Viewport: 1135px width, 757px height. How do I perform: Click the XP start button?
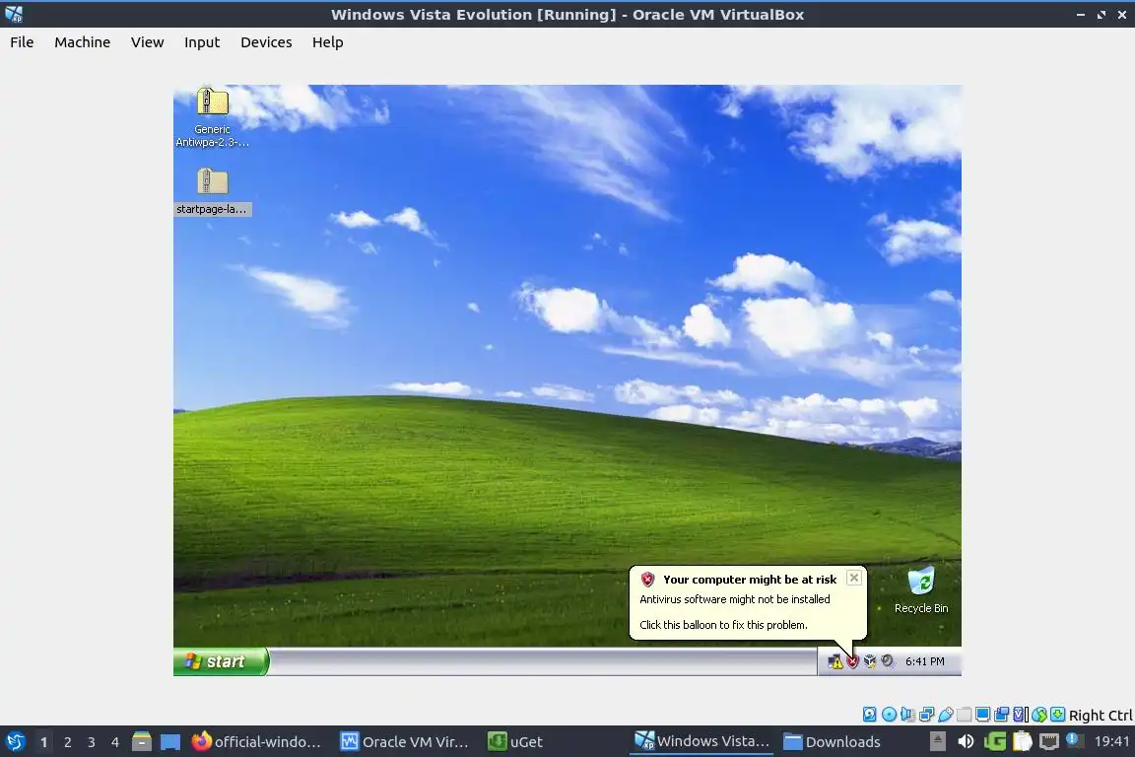coord(221,661)
